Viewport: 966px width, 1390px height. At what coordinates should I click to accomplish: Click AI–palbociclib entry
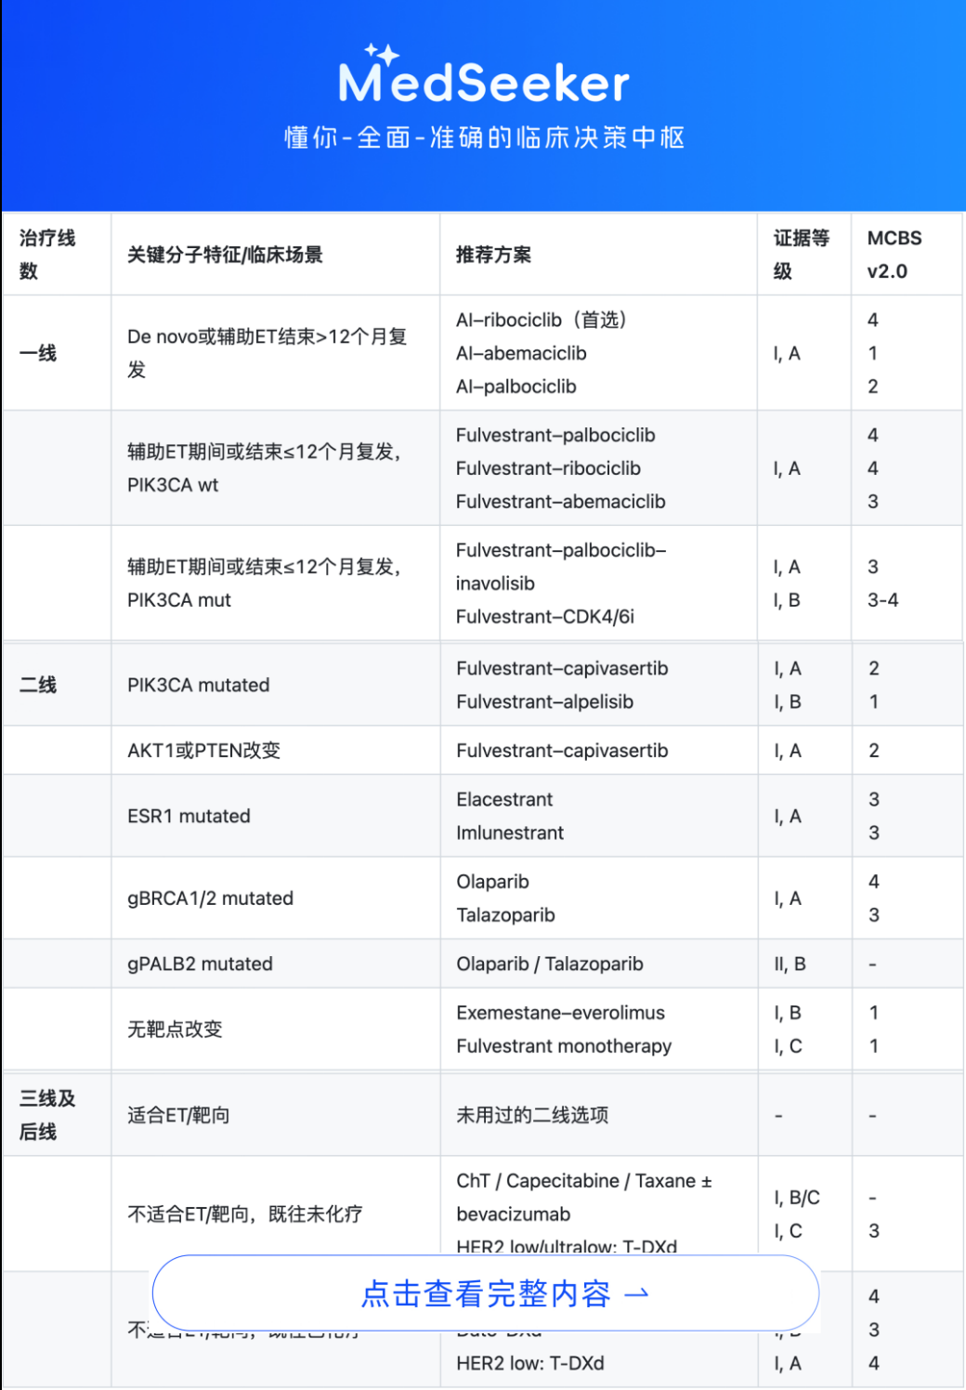click(x=516, y=387)
